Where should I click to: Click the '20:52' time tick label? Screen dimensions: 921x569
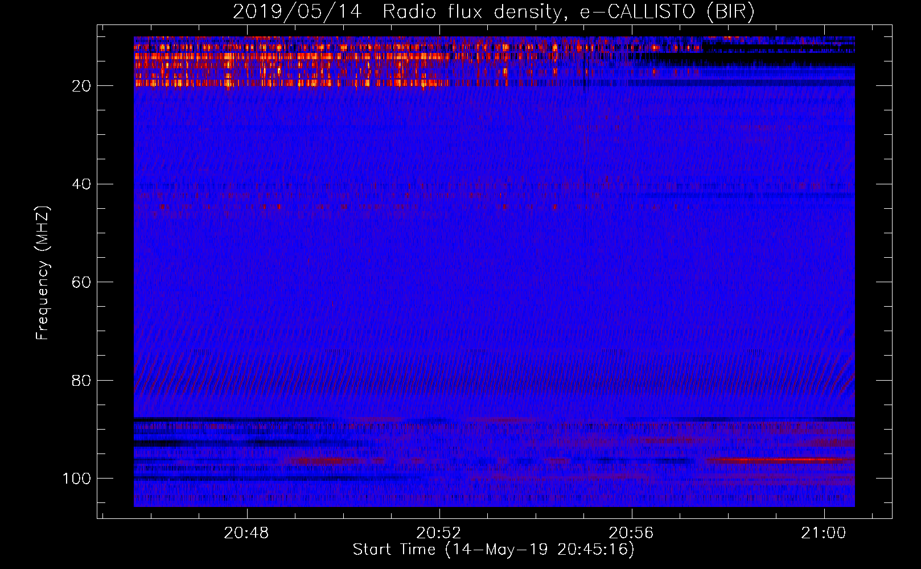tap(439, 533)
